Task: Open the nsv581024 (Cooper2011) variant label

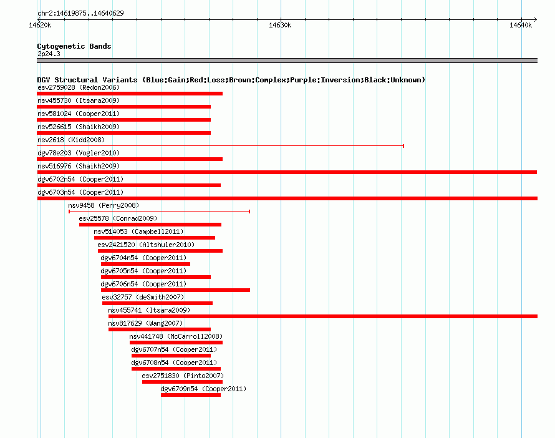Action: (x=79, y=114)
